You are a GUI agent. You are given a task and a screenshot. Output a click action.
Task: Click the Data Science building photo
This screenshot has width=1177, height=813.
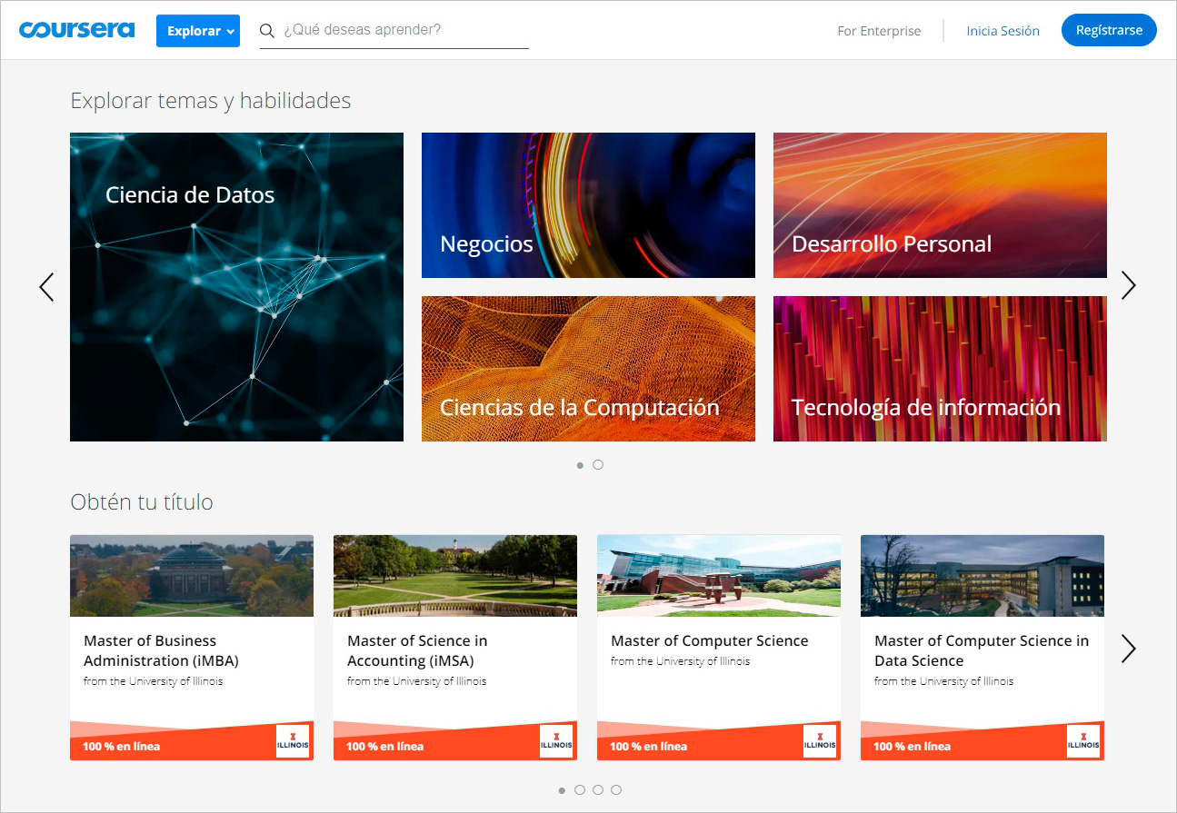pyautogui.click(x=982, y=576)
